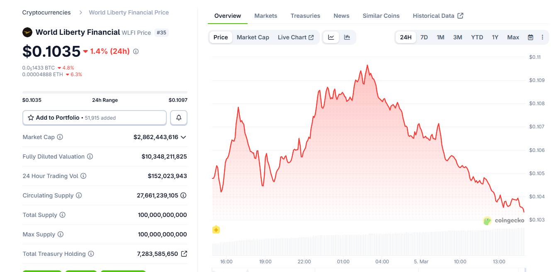This screenshot has height=272, width=555.
Task: Open Total Treasury Holding external link icon
Action: click(x=184, y=254)
